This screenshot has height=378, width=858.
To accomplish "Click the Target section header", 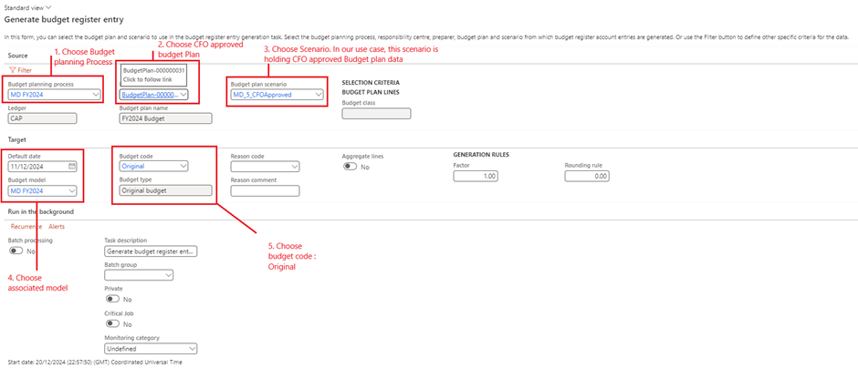I will [x=17, y=140].
